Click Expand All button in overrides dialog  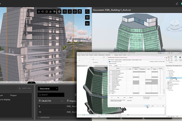point(131,98)
